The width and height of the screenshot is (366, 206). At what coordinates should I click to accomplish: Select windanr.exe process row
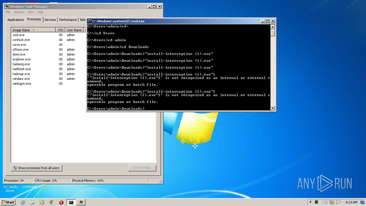point(49,79)
